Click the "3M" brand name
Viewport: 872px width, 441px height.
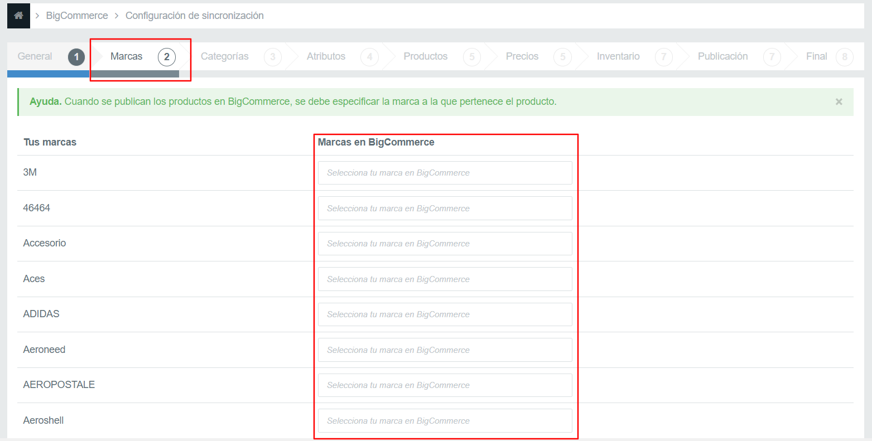tap(30, 172)
